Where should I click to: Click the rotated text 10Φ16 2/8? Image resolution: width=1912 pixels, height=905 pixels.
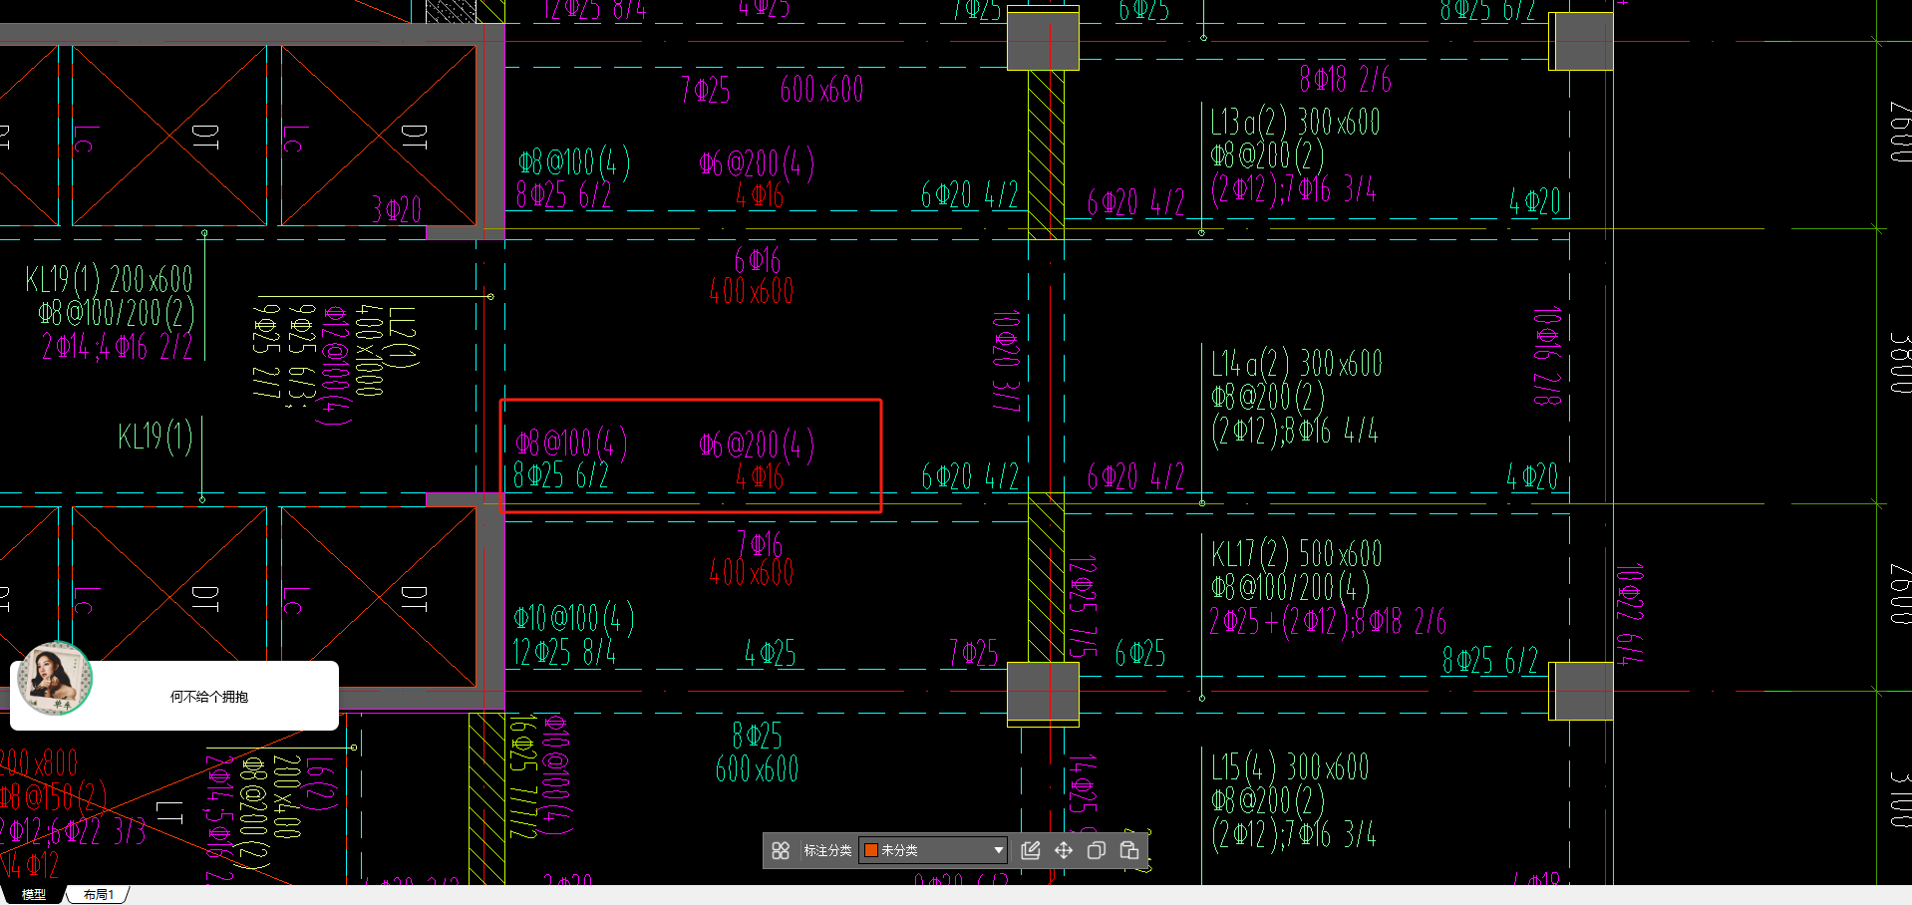click(x=1547, y=356)
